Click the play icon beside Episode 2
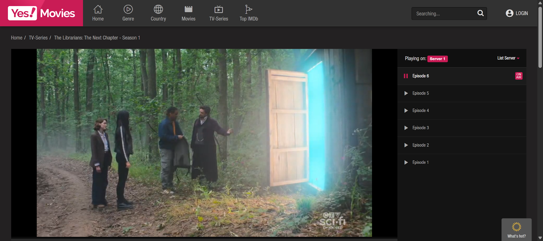 (x=406, y=145)
